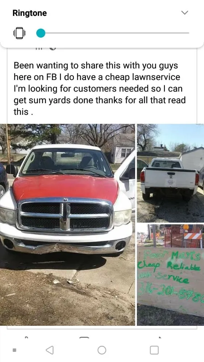This screenshot has width=204, height=362.
Task: Tap the globe privacy icon under the volume panel
Action: click(53, 49)
